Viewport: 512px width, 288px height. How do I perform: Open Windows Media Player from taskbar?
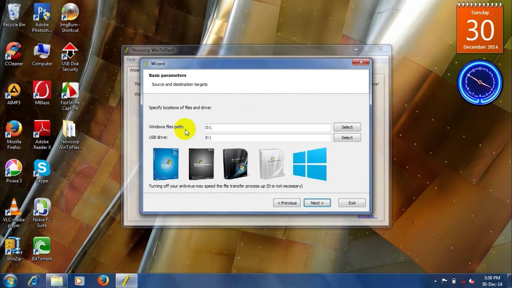(80, 280)
